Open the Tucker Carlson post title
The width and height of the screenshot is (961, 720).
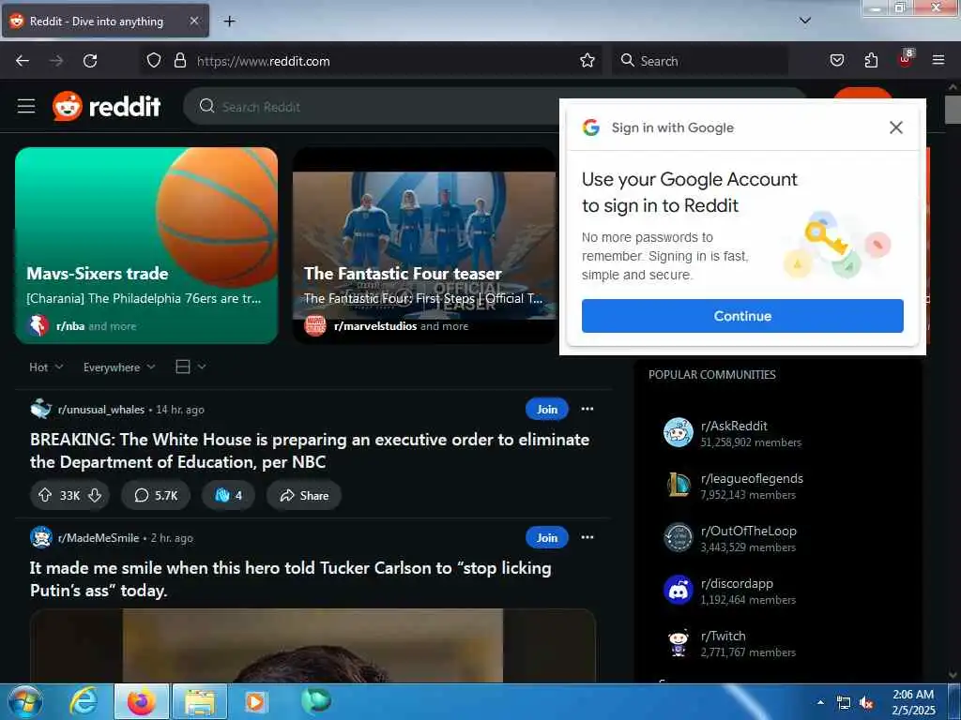(291, 579)
